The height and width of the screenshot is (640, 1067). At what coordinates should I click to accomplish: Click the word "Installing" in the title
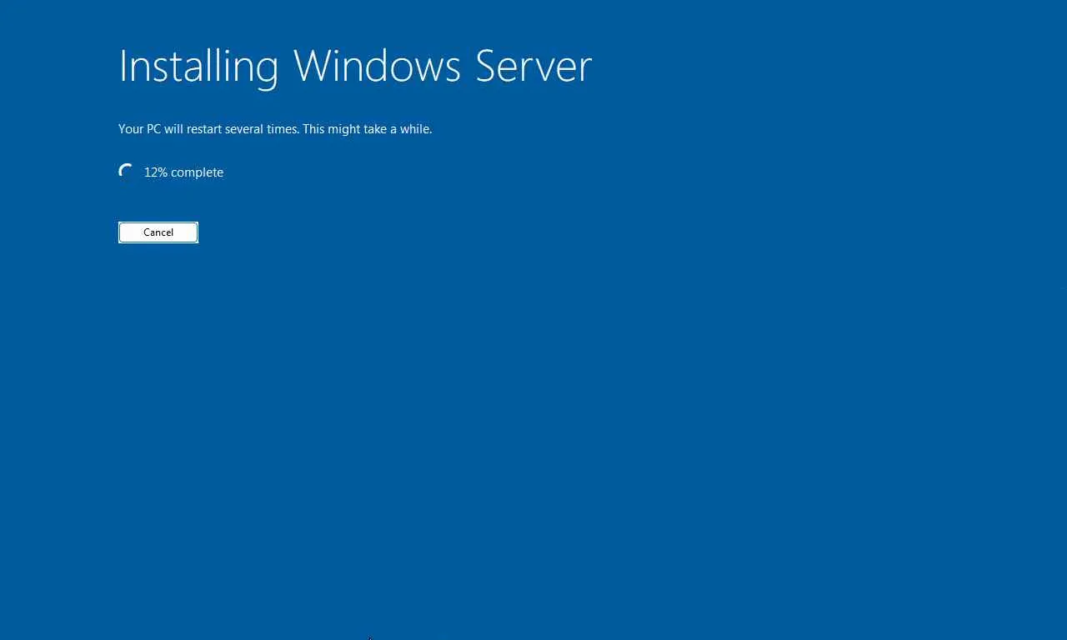click(198, 66)
